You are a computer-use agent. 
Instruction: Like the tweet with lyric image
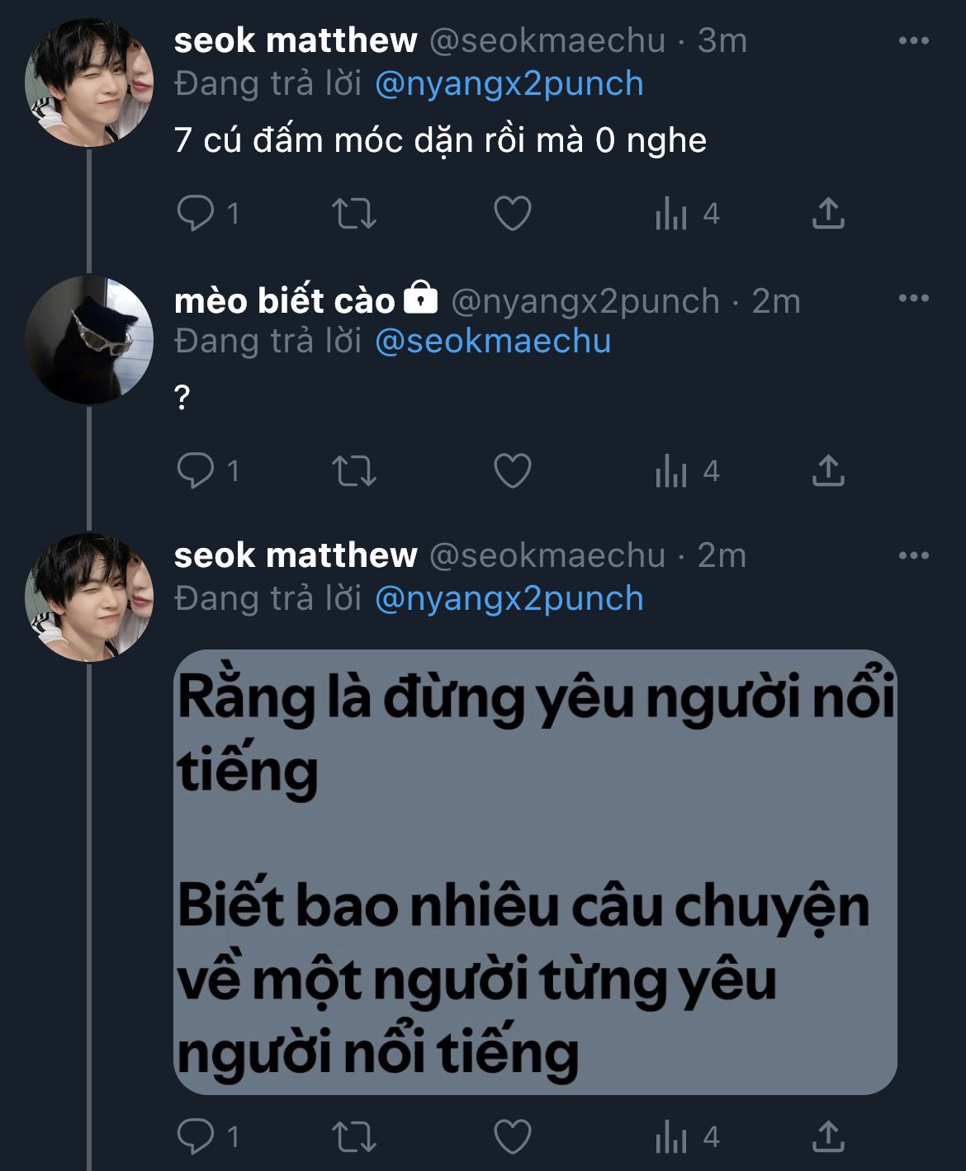(x=512, y=1138)
